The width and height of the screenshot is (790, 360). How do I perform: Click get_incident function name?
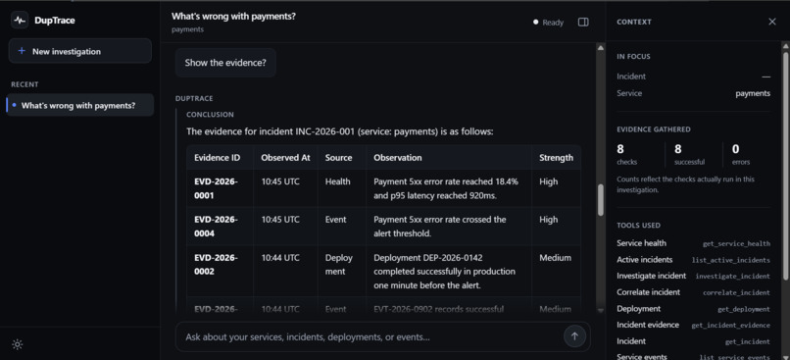tap(748, 341)
